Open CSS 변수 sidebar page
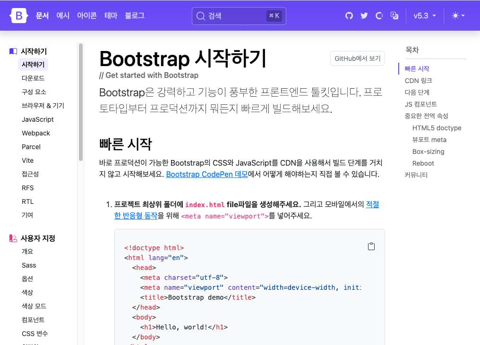 coord(34,334)
